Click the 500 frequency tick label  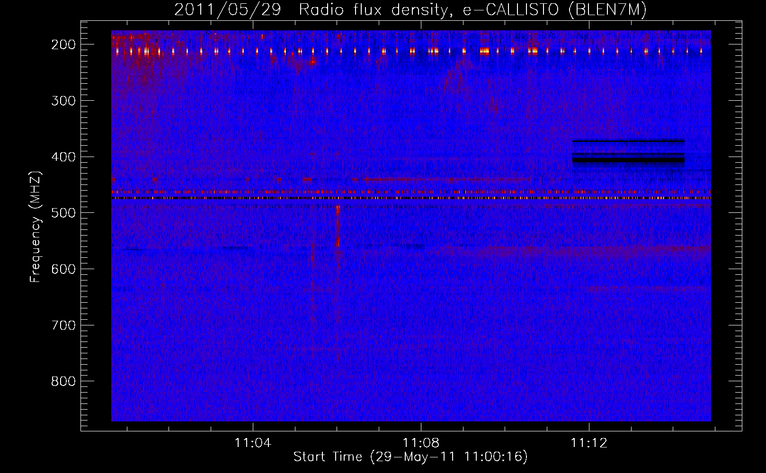click(x=63, y=213)
